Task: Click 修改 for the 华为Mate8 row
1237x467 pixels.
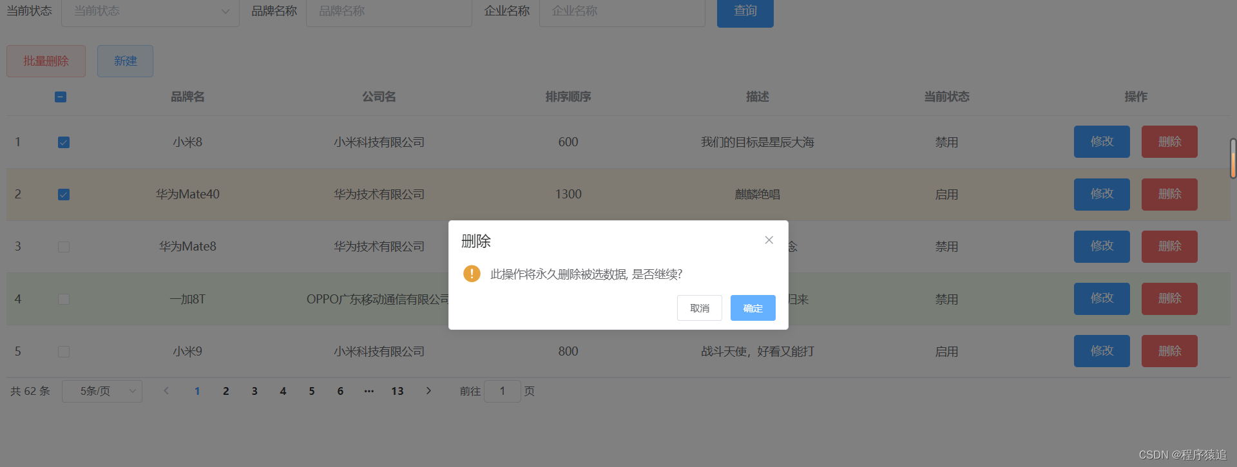Action: click(1102, 247)
